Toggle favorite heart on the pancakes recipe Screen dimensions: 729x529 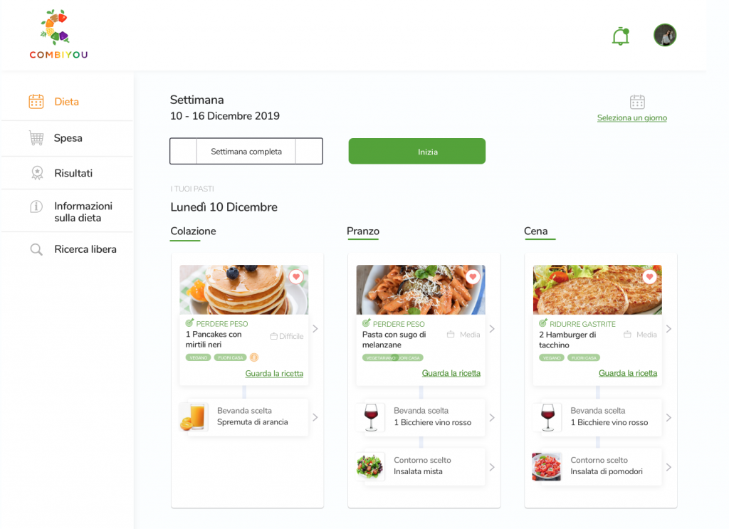click(x=296, y=276)
